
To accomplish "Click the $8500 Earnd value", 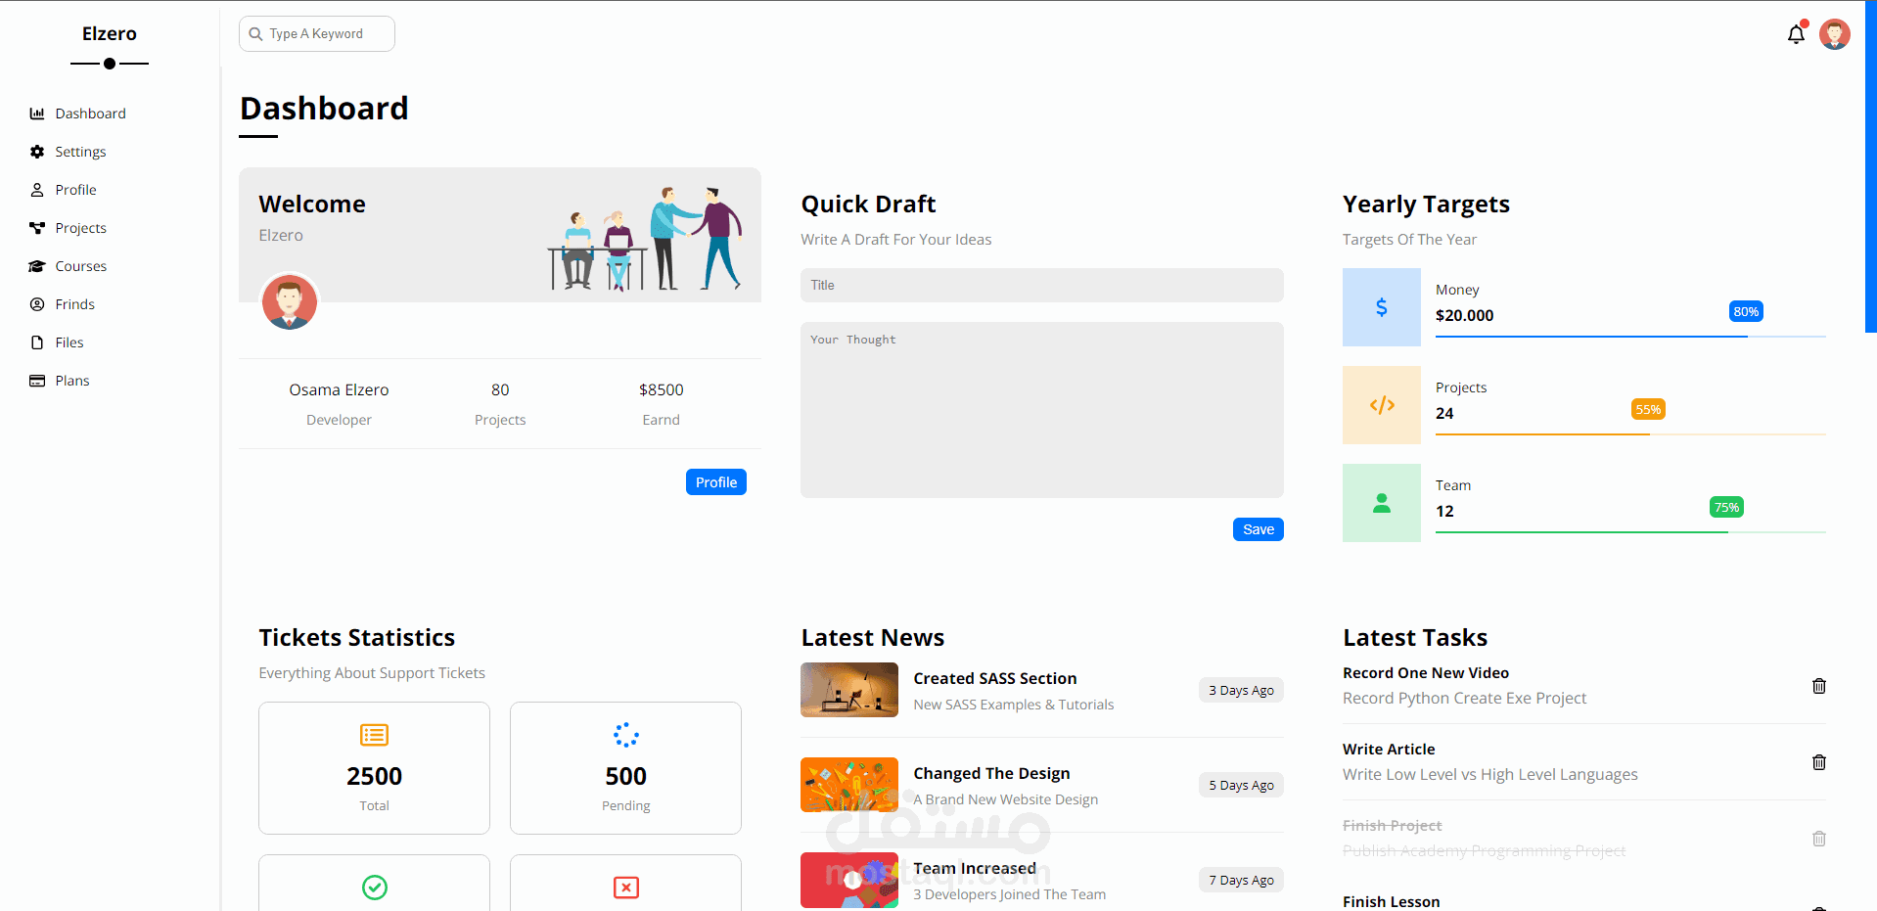I will click(x=662, y=390).
